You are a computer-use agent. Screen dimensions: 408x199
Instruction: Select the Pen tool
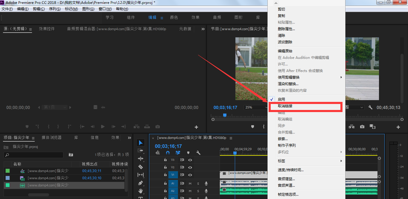pyautogui.click(x=141, y=183)
